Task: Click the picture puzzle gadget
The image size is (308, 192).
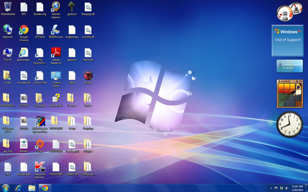Action: coord(290,94)
